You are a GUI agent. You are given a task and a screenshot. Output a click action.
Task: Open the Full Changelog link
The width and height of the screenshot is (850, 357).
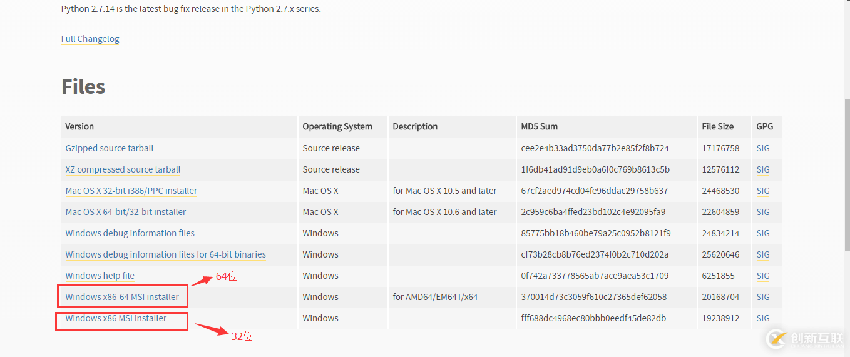coord(90,39)
